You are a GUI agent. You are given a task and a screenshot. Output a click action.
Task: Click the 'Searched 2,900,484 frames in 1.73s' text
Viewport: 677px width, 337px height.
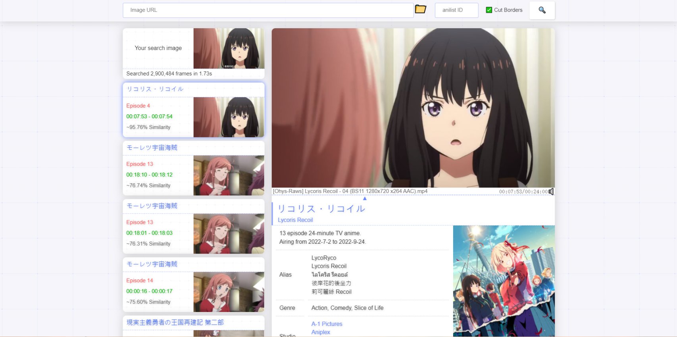pos(169,73)
